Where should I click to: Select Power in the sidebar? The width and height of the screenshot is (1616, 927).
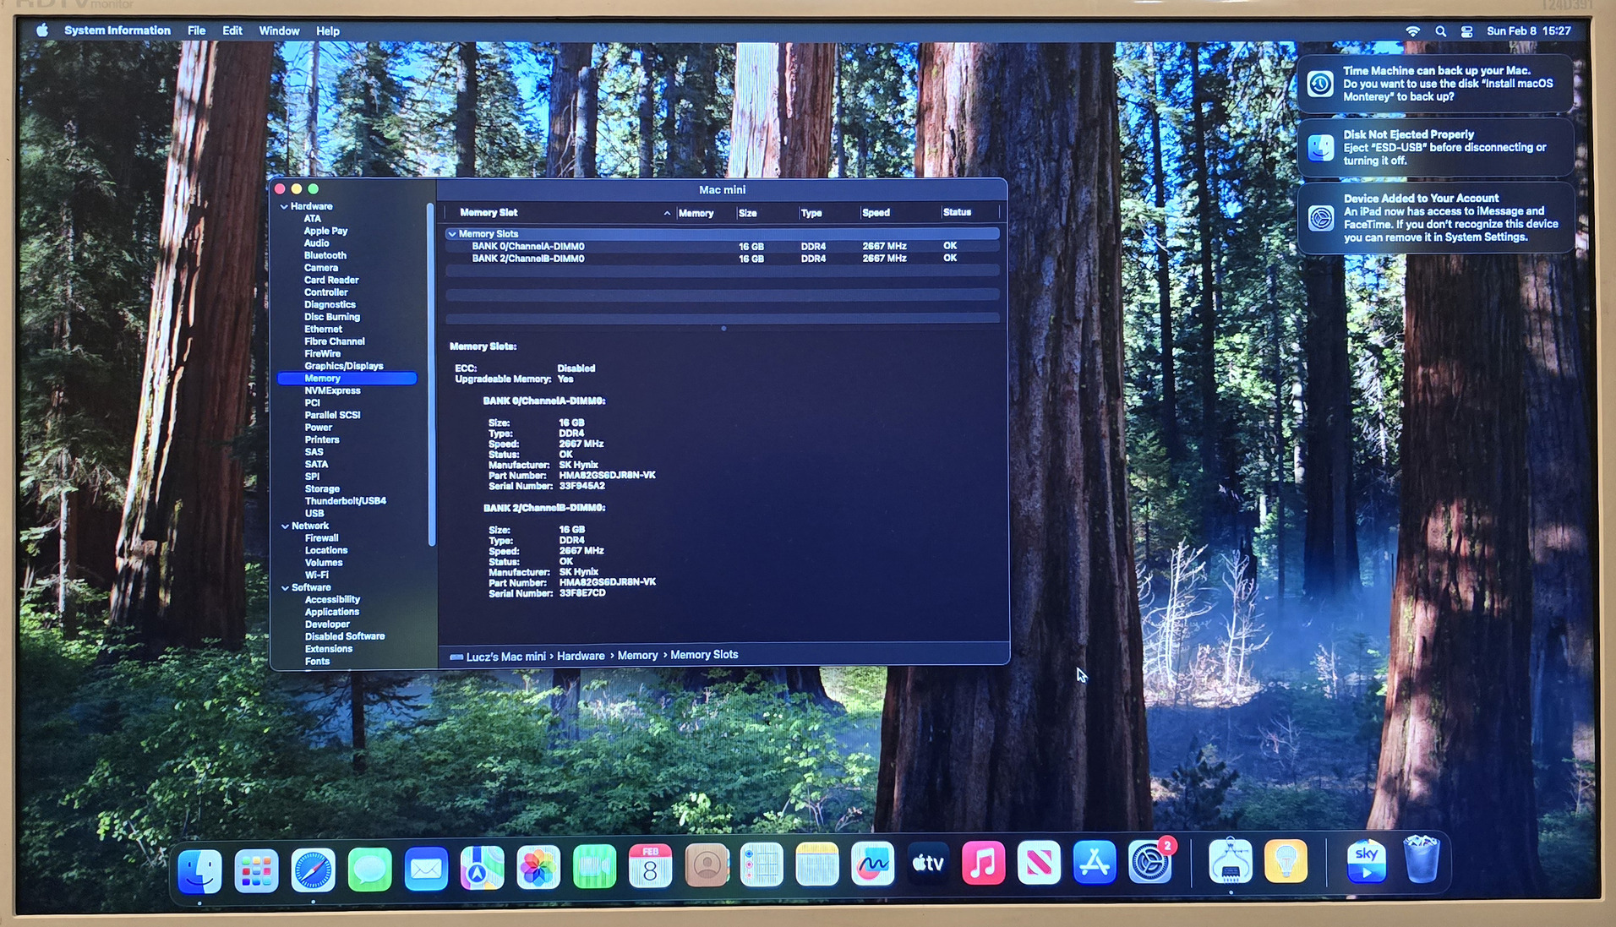[319, 428]
